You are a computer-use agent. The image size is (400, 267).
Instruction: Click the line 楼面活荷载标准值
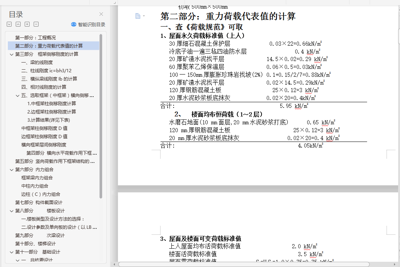pos(193,254)
